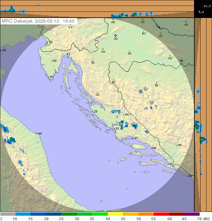
Task: Click the red 55-60 dBZ legend swatch
Action: 161,214
